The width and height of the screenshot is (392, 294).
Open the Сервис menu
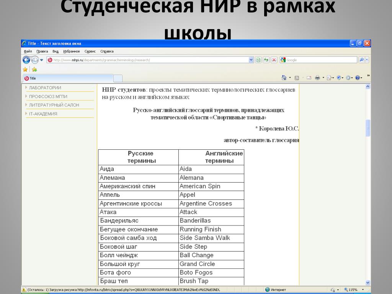click(x=90, y=51)
